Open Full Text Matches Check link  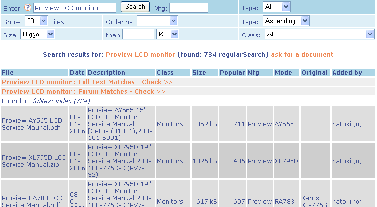tap(87, 82)
